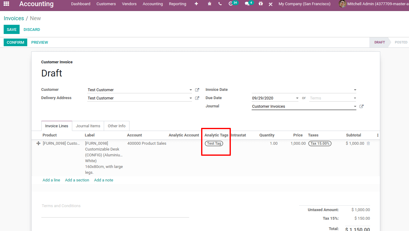409x231 pixels.
Task: Click the Product column header
Action: (x=50, y=135)
